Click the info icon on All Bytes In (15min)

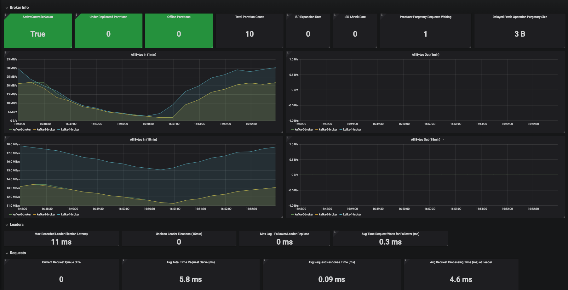[x=6, y=137]
